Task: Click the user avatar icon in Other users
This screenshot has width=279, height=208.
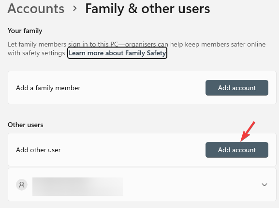Action: point(22,185)
